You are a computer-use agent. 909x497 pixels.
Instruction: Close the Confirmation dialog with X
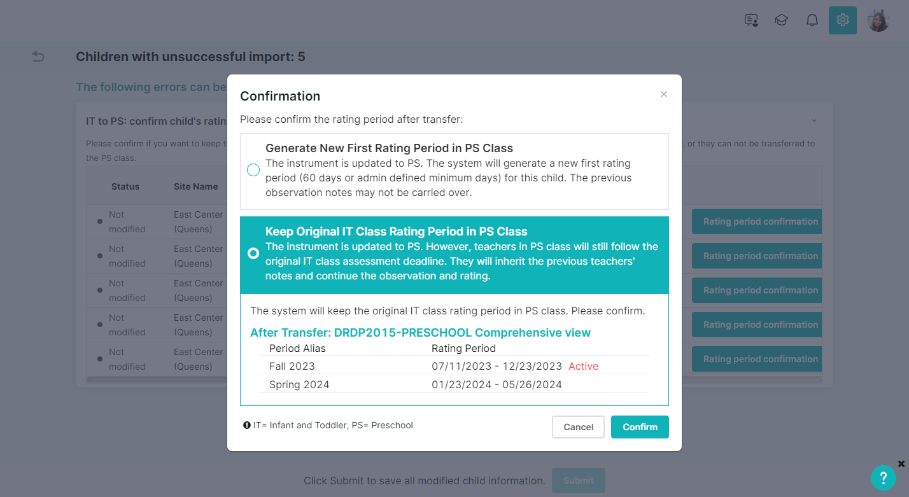pos(664,94)
